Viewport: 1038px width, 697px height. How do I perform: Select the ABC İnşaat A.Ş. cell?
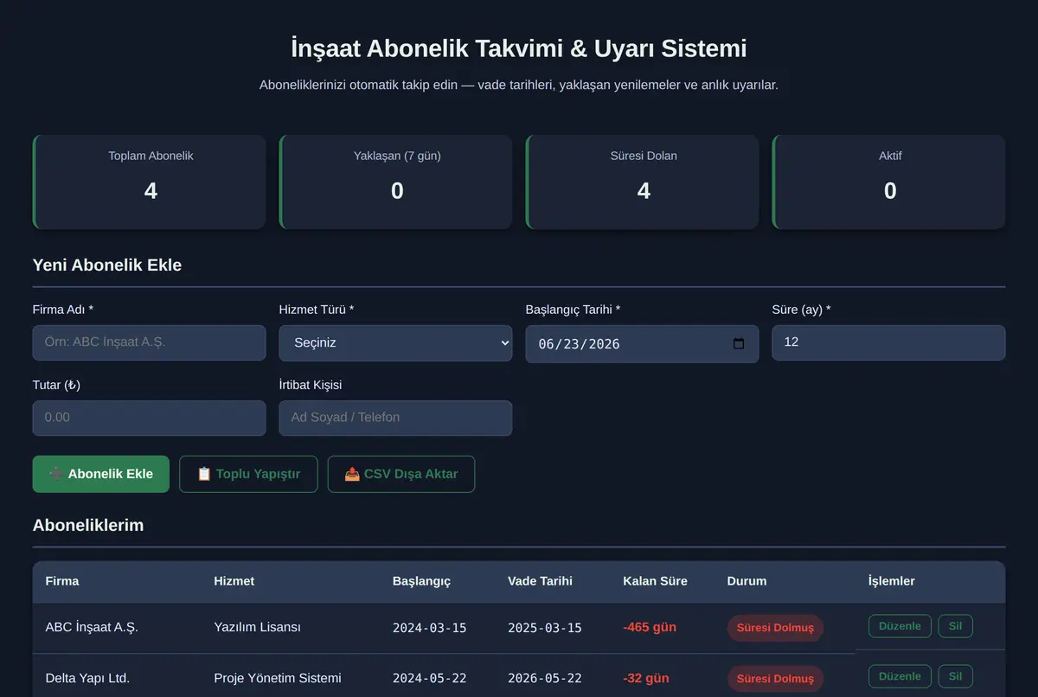click(x=92, y=627)
